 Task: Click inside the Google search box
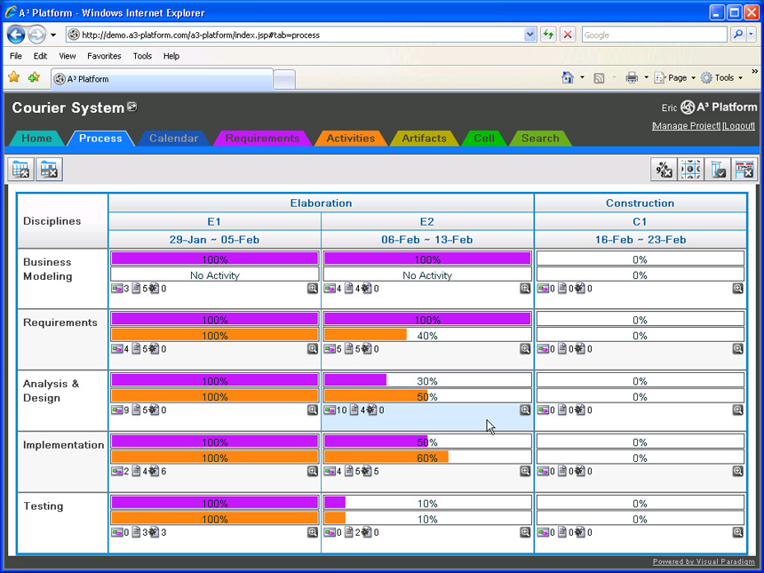coord(654,35)
